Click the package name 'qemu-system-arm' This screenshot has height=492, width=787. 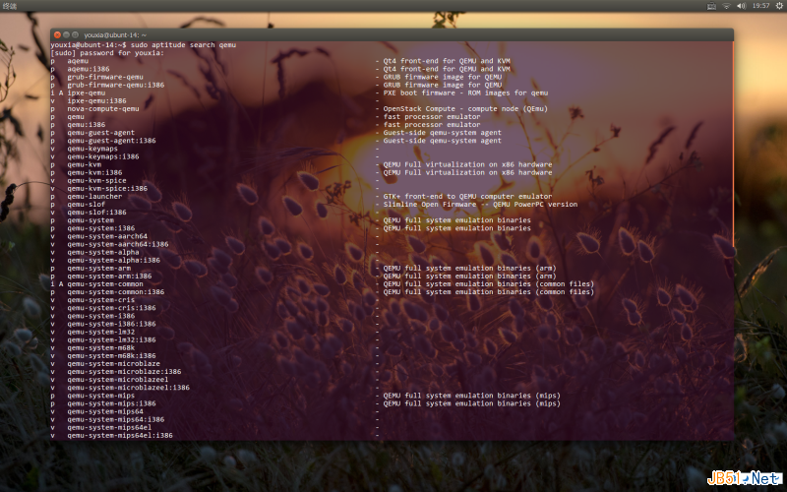click(99, 269)
